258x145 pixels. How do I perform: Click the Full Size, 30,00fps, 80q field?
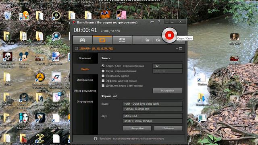[x=152, y=109]
